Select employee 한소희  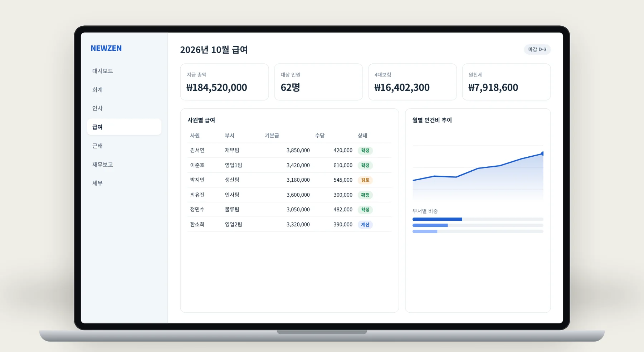[x=197, y=225]
